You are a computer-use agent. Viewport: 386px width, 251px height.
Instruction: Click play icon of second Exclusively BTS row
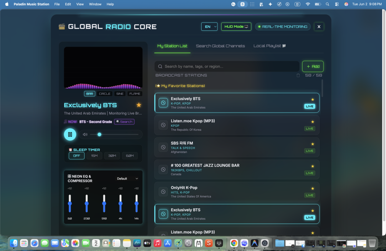pos(163,214)
